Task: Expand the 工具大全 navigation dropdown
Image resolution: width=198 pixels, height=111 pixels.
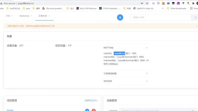Action: click(x=44, y=16)
